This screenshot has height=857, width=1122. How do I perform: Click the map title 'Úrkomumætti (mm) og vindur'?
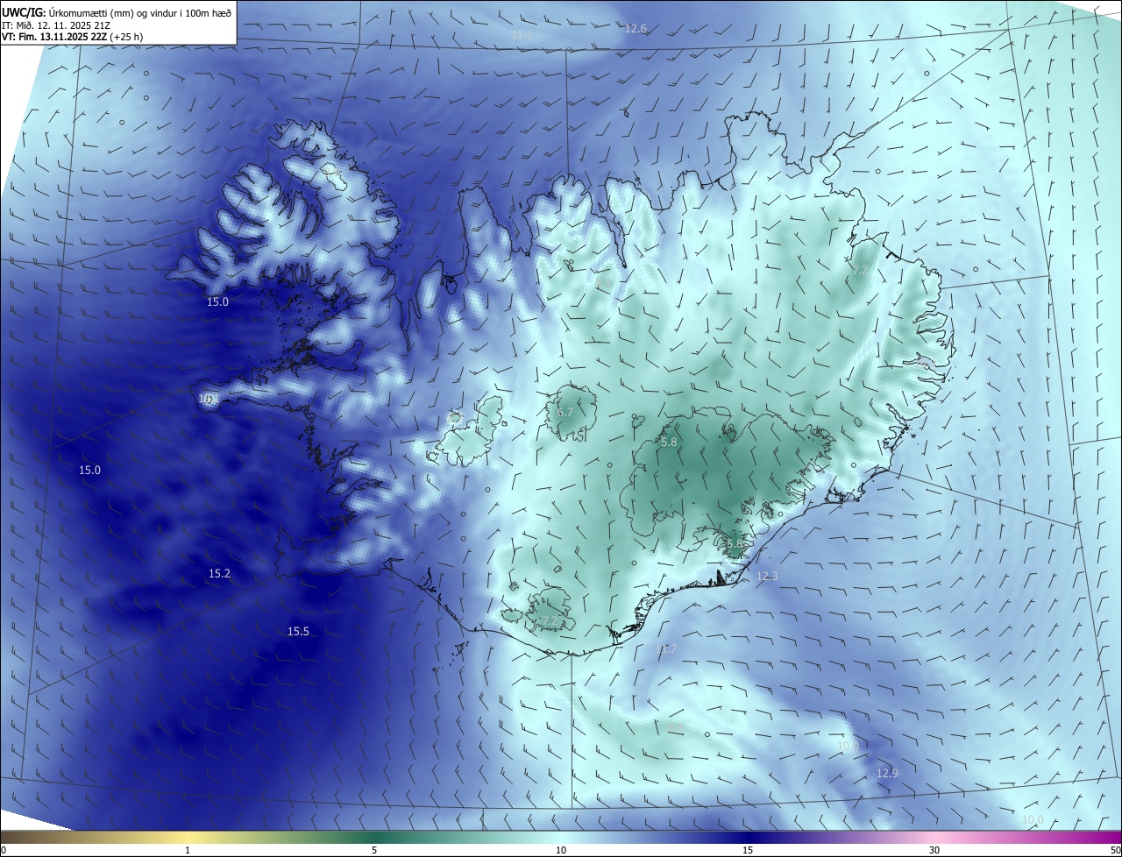point(112,13)
